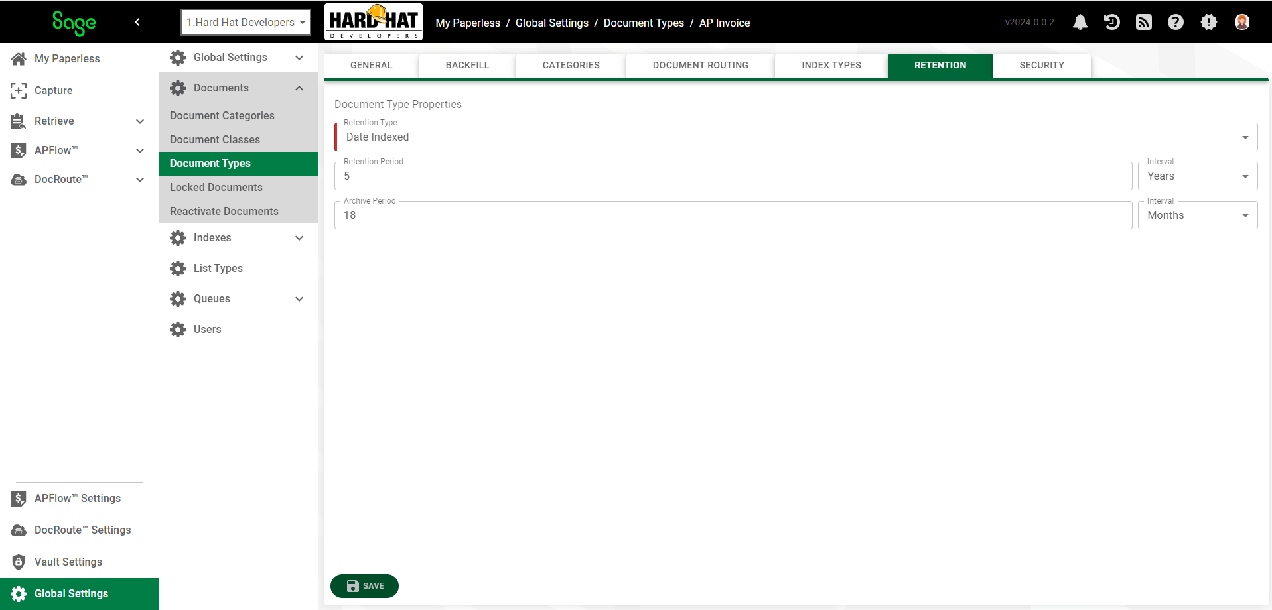Open the alert gear icon in header
Viewport: 1272px width, 610px height.
click(x=1209, y=22)
